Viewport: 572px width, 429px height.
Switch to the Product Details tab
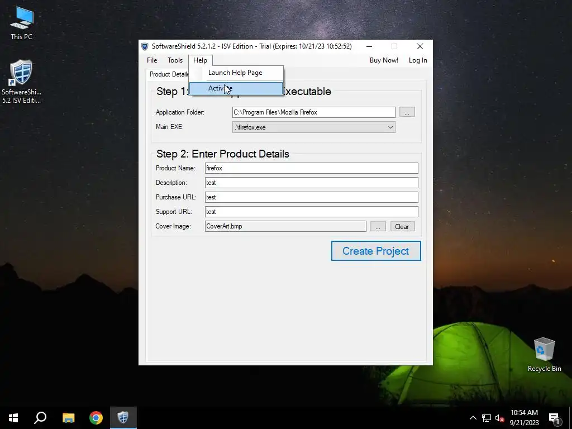pos(169,74)
